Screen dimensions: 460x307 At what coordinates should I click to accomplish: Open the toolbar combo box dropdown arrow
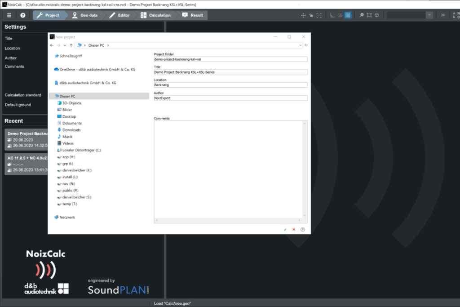[429, 15]
